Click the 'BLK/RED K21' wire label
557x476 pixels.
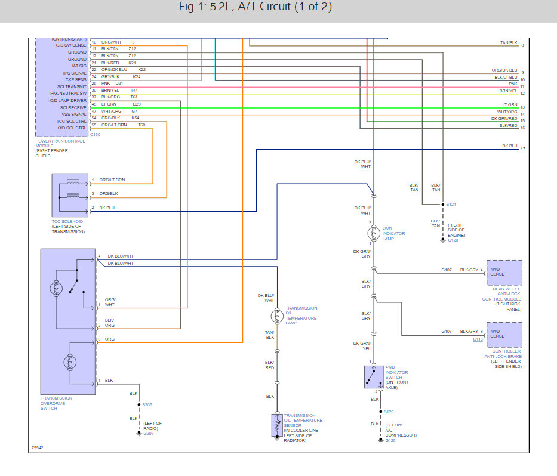coord(119,63)
